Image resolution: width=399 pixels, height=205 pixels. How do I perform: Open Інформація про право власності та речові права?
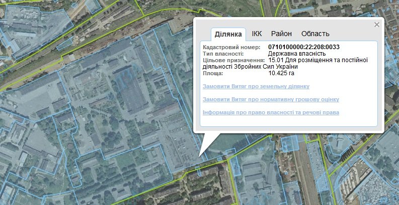271,112
